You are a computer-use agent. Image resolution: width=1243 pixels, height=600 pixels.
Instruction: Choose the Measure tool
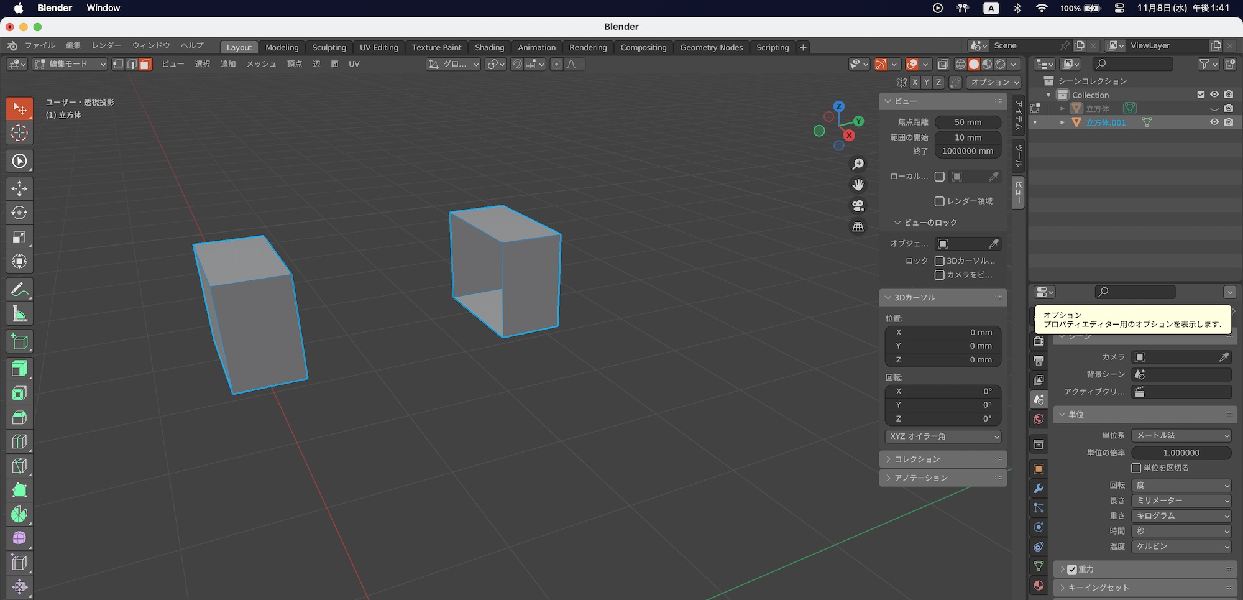tap(19, 314)
